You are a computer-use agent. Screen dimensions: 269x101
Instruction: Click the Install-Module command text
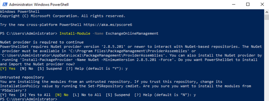pyautogui.click(x=75, y=33)
